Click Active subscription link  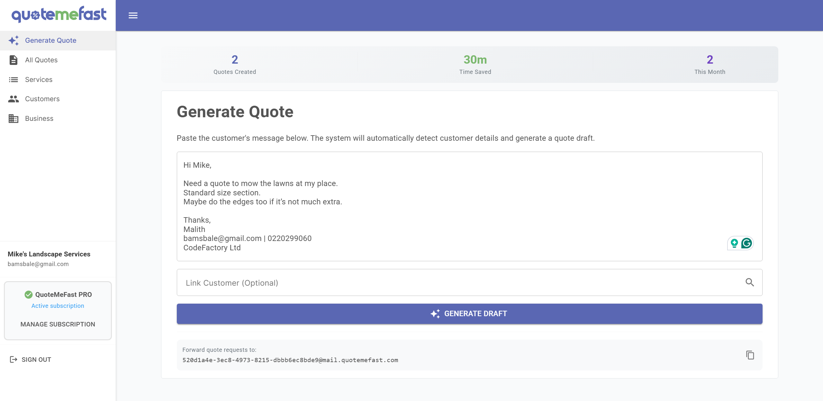click(58, 306)
